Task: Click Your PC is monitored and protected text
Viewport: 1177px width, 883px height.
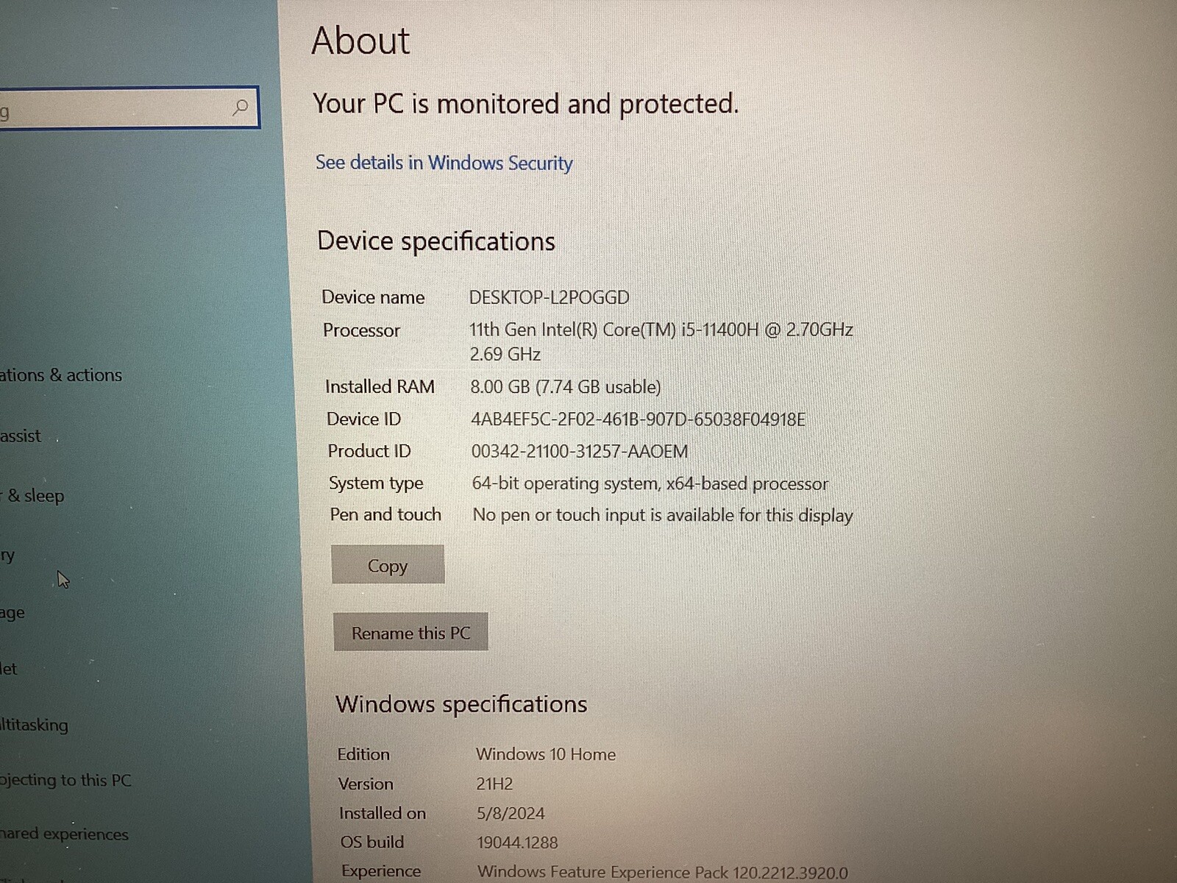Action: (x=526, y=104)
